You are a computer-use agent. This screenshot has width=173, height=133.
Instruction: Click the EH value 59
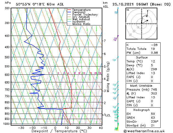[153, 114]
